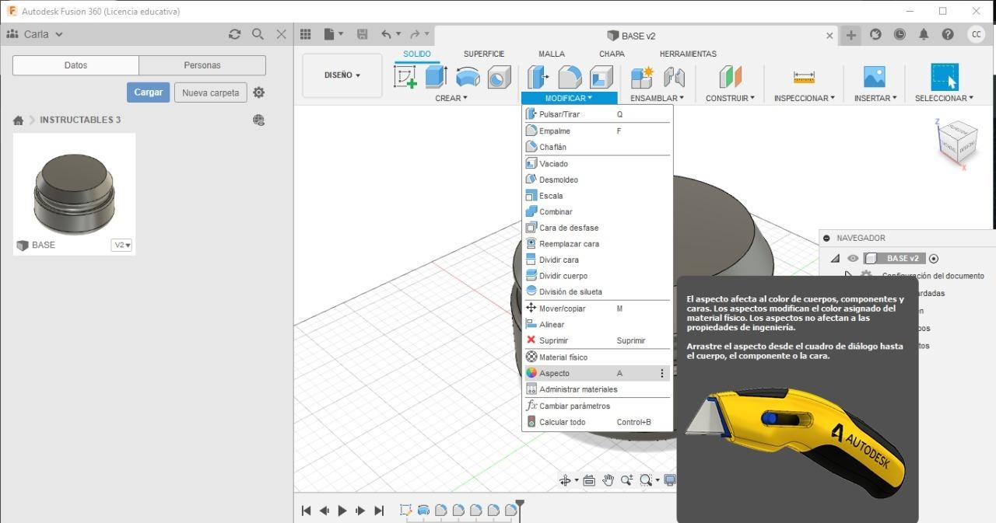Click the Shell toolbar icon
The height and width of the screenshot is (523, 996).
(x=601, y=77)
